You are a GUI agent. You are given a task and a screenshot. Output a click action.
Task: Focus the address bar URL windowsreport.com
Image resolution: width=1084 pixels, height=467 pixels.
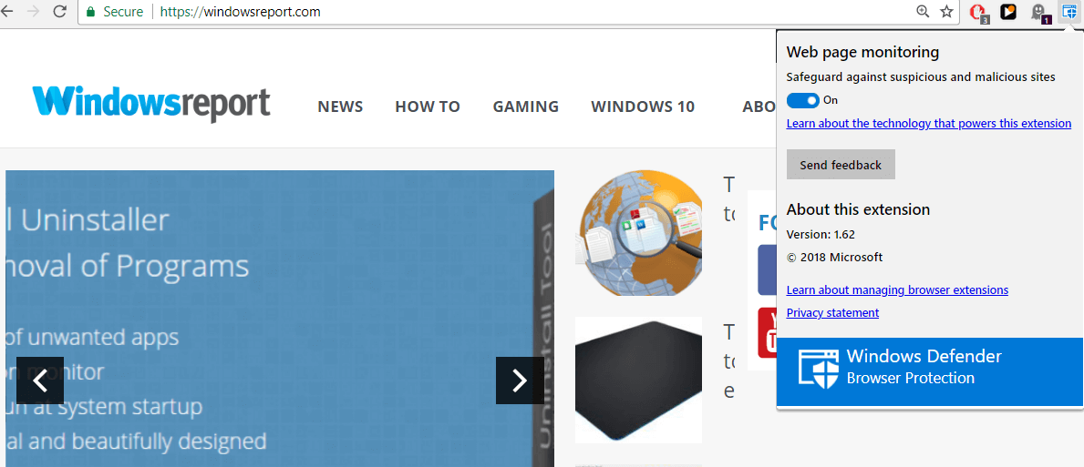tap(240, 12)
